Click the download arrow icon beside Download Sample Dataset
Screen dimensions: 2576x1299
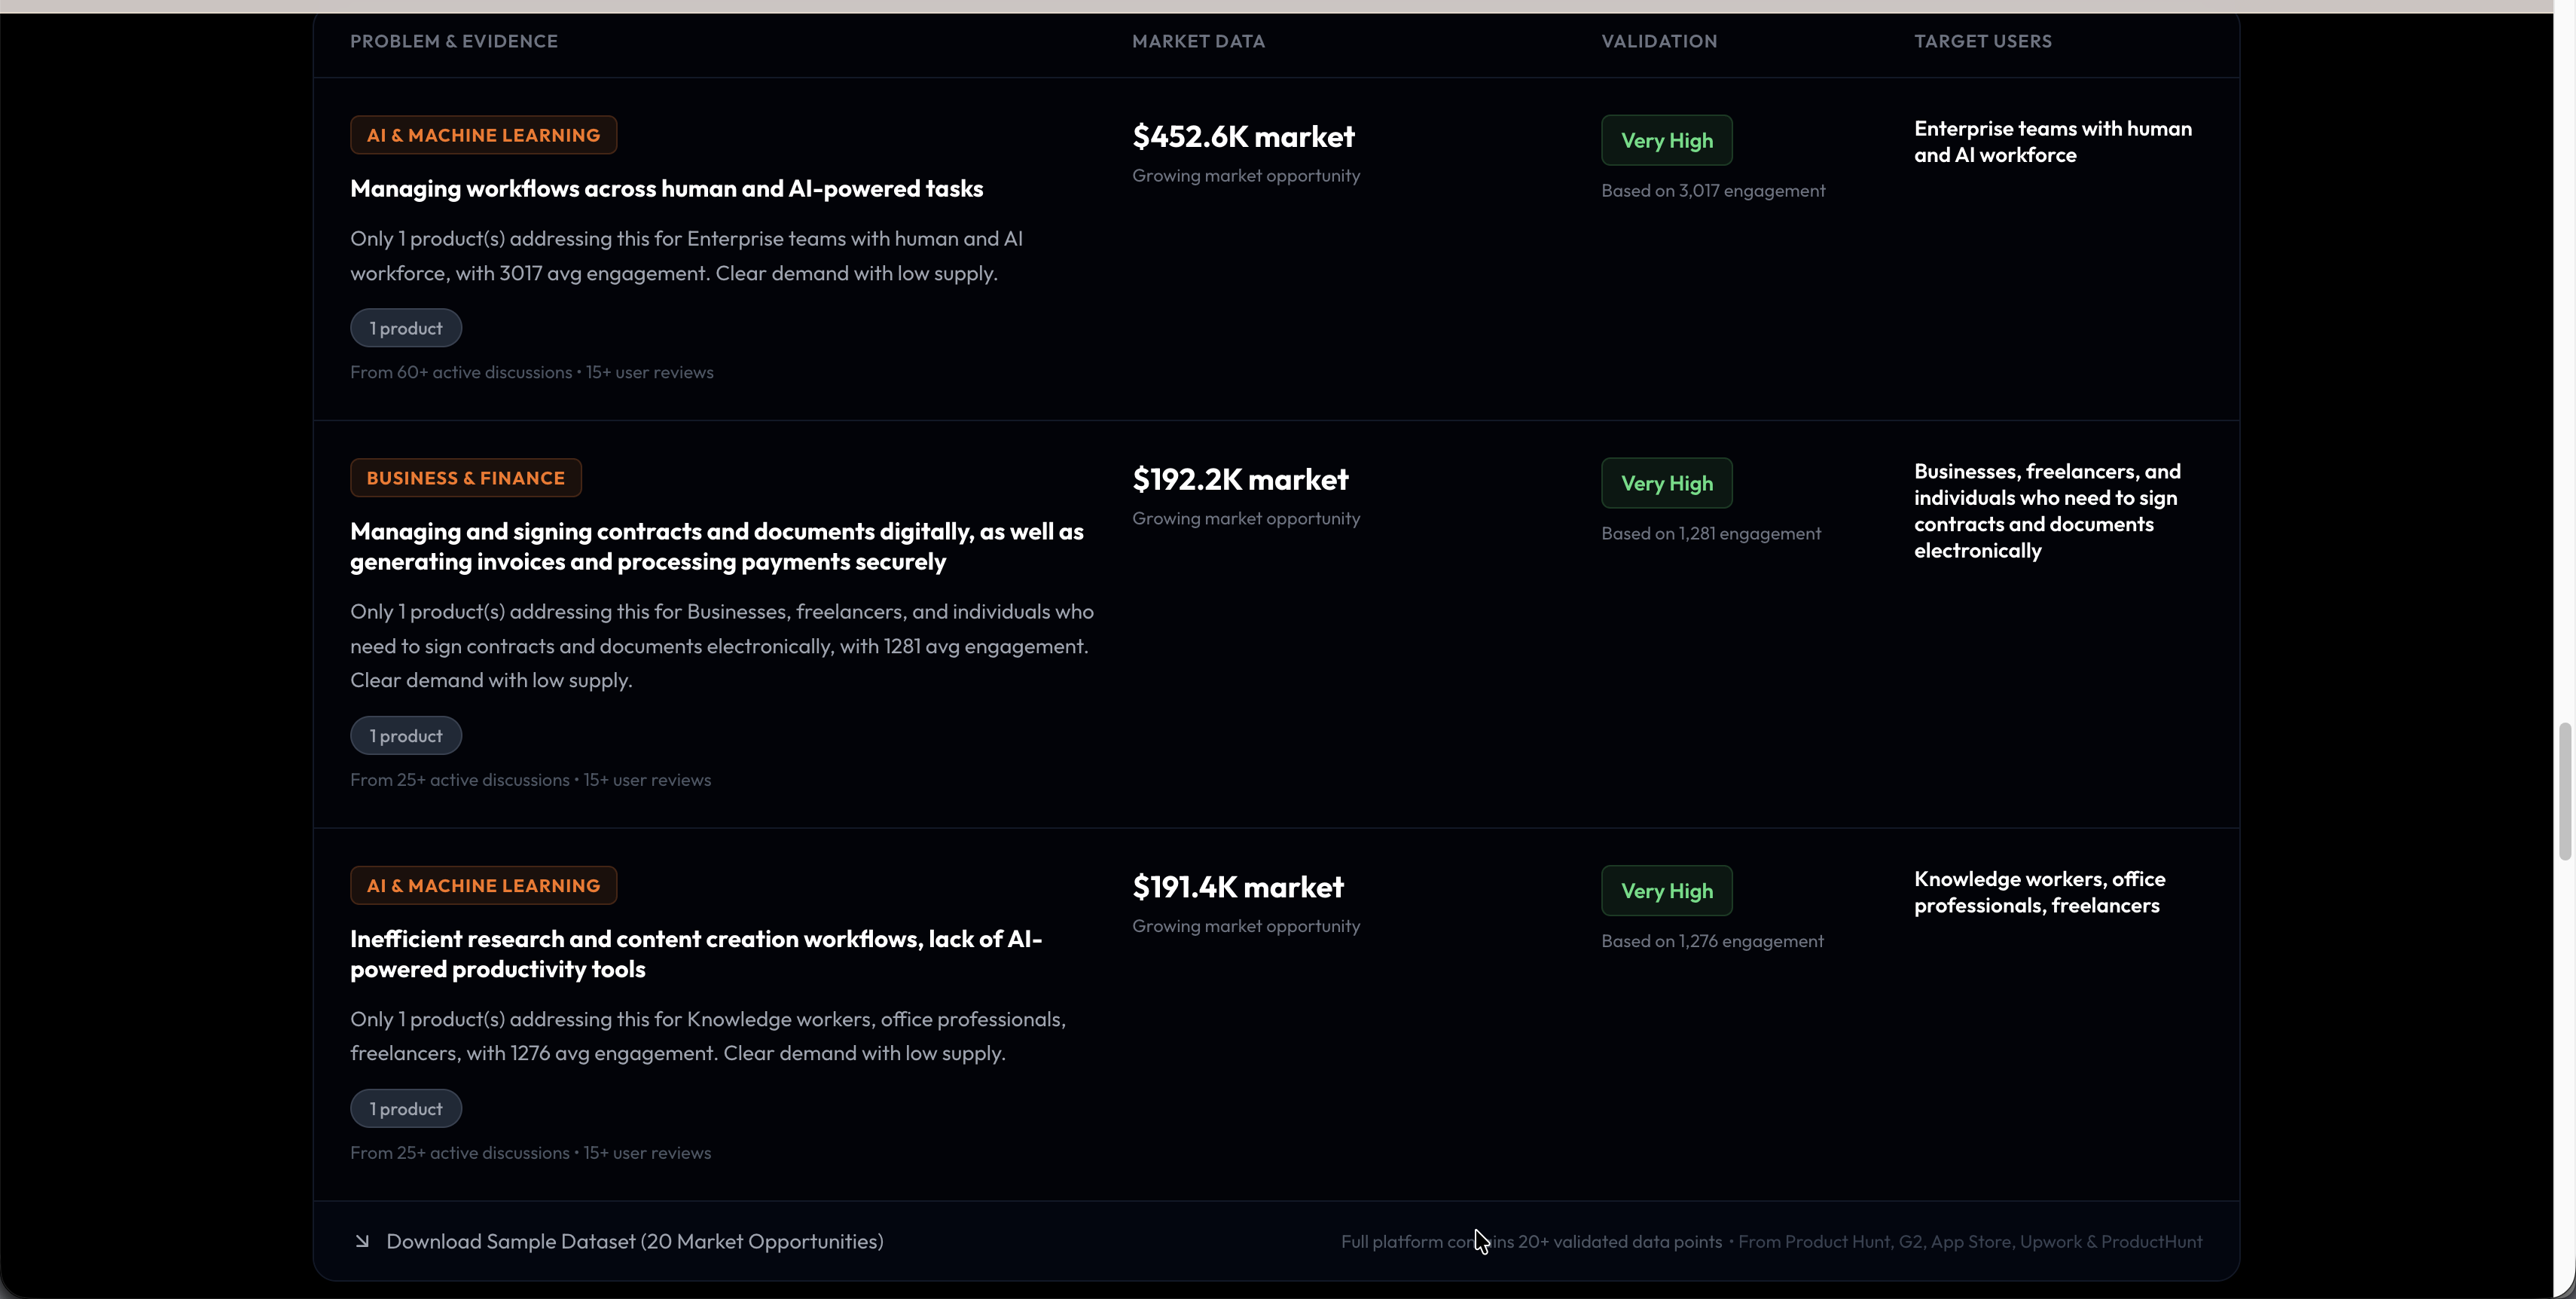click(x=362, y=1241)
